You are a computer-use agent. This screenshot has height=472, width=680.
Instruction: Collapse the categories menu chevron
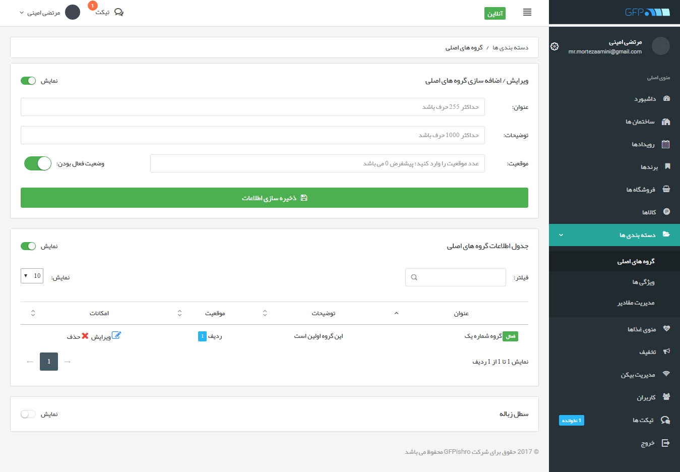tap(561, 235)
